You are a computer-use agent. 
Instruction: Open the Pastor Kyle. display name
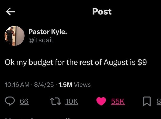[48, 32]
